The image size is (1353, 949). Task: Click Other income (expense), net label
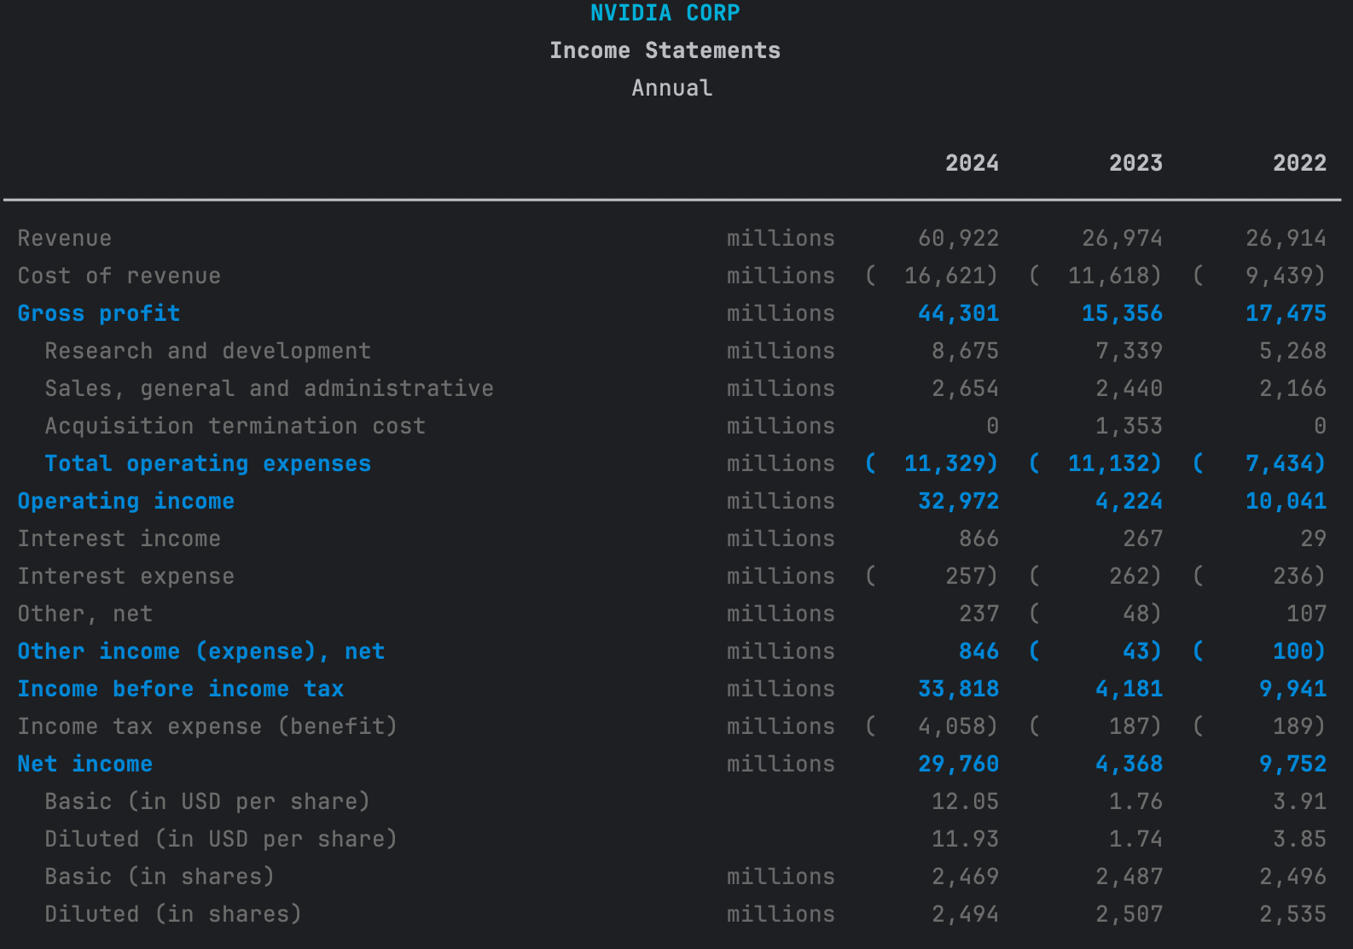pos(201,651)
